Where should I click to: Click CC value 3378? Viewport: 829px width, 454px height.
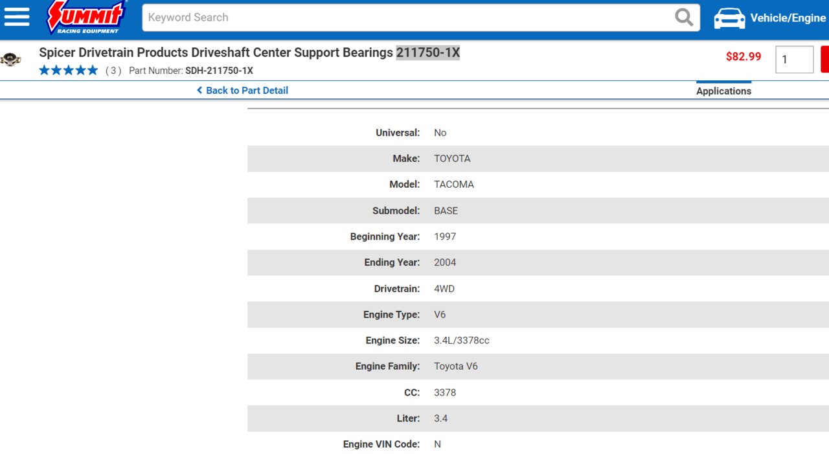pyautogui.click(x=445, y=392)
